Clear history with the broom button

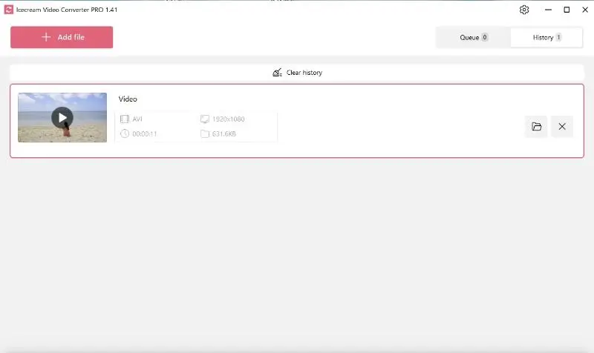pos(297,72)
